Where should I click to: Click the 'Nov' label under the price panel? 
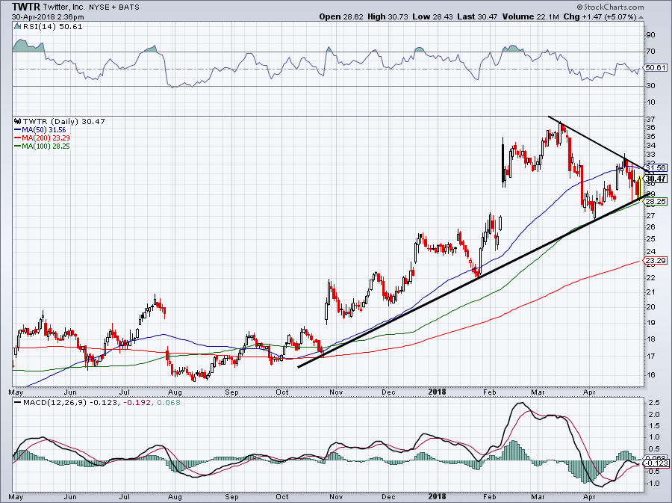point(336,392)
